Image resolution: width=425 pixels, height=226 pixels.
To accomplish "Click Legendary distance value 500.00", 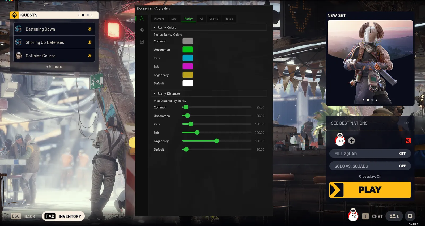I will coord(260,141).
